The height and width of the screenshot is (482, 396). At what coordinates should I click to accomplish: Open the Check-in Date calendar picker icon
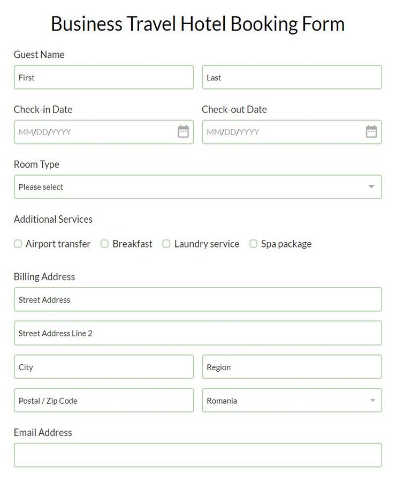pos(184,132)
